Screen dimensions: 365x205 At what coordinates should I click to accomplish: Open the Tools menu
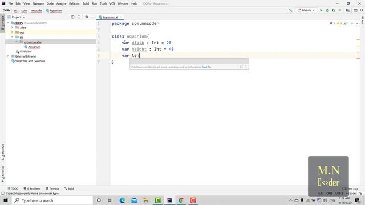click(x=103, y=3)
